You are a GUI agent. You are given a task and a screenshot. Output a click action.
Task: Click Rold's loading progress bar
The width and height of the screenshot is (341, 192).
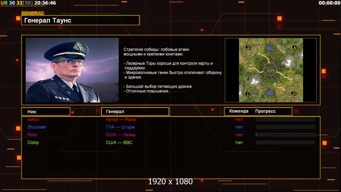tap(285, 135)
